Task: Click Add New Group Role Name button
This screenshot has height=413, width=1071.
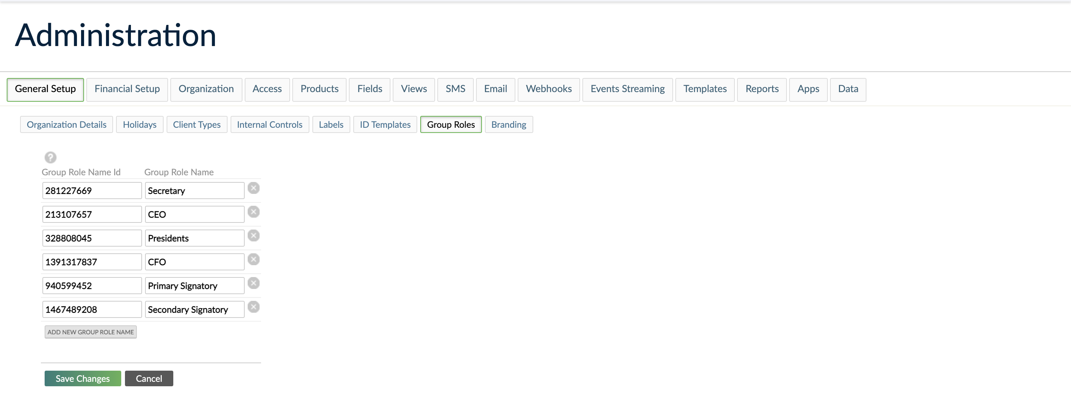Action: tap(91, 332)
